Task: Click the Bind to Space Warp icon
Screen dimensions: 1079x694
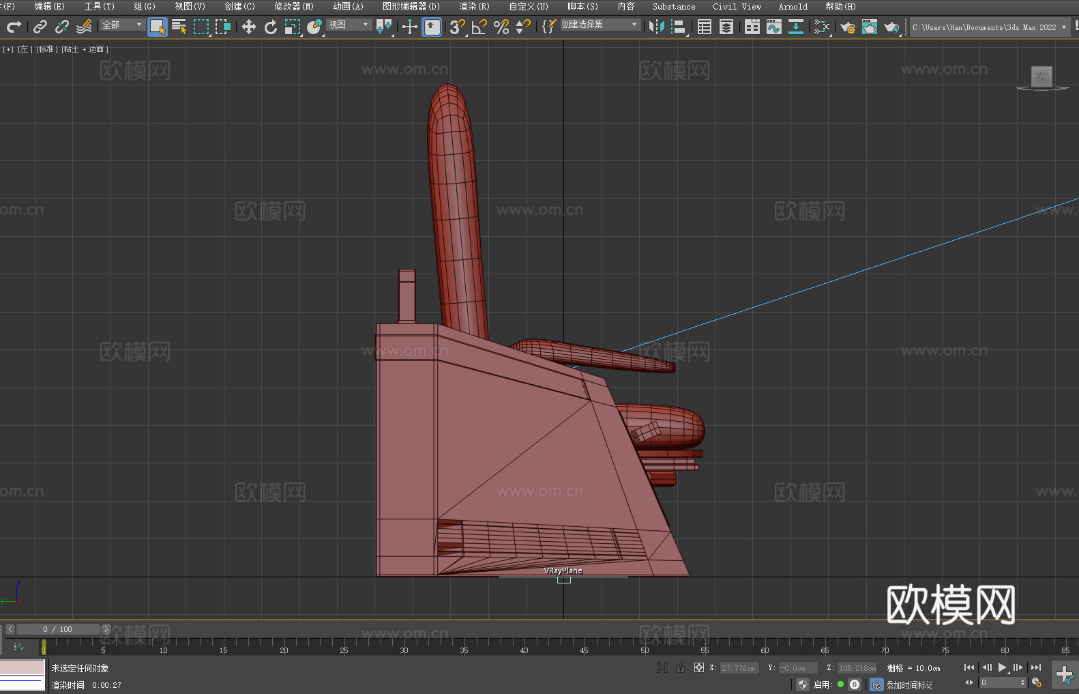Action: [x=84, y=27]
